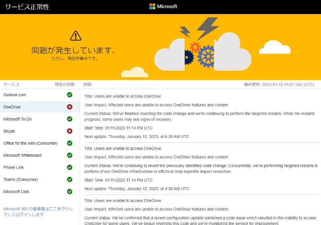This screenshot has height=225, width=321.
Task: Click the サービス column header
Action: coord(12,84)
